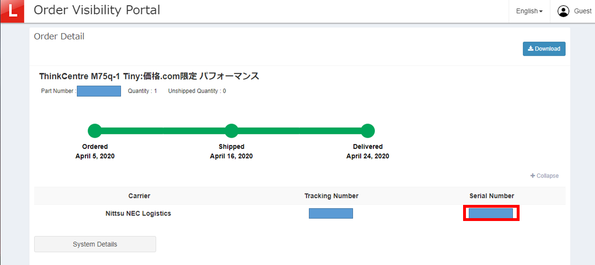Click the Guest user avatar icon
This screenshot has width=595, height=265.
[x=563, y=11]
